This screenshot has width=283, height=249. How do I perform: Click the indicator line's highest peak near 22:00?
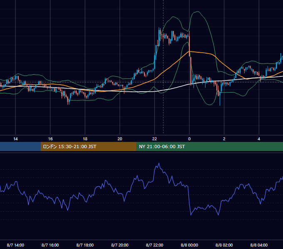159,163
